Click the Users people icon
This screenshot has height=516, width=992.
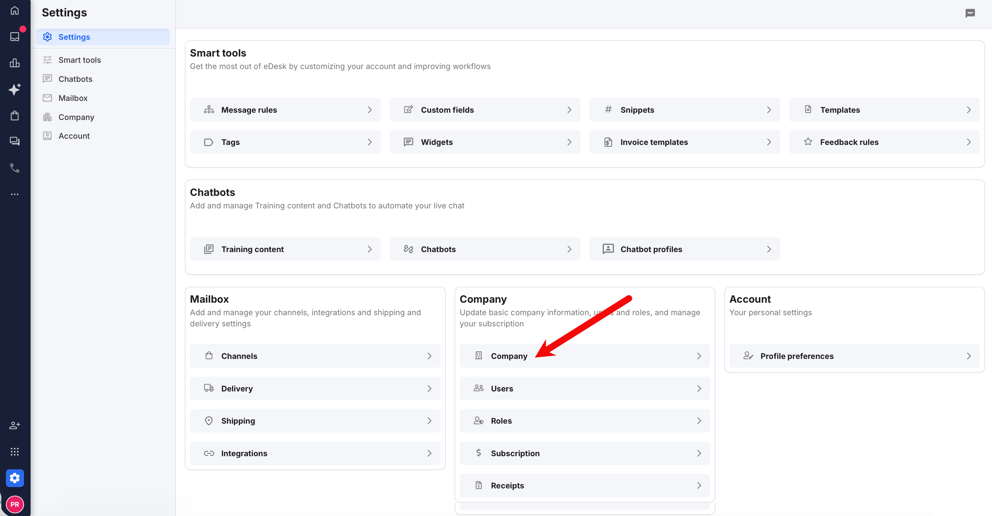click(x=478, y=388)
